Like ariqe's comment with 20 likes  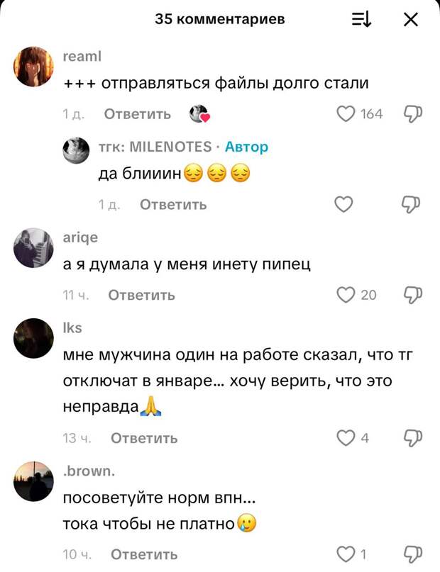(346, 295)
